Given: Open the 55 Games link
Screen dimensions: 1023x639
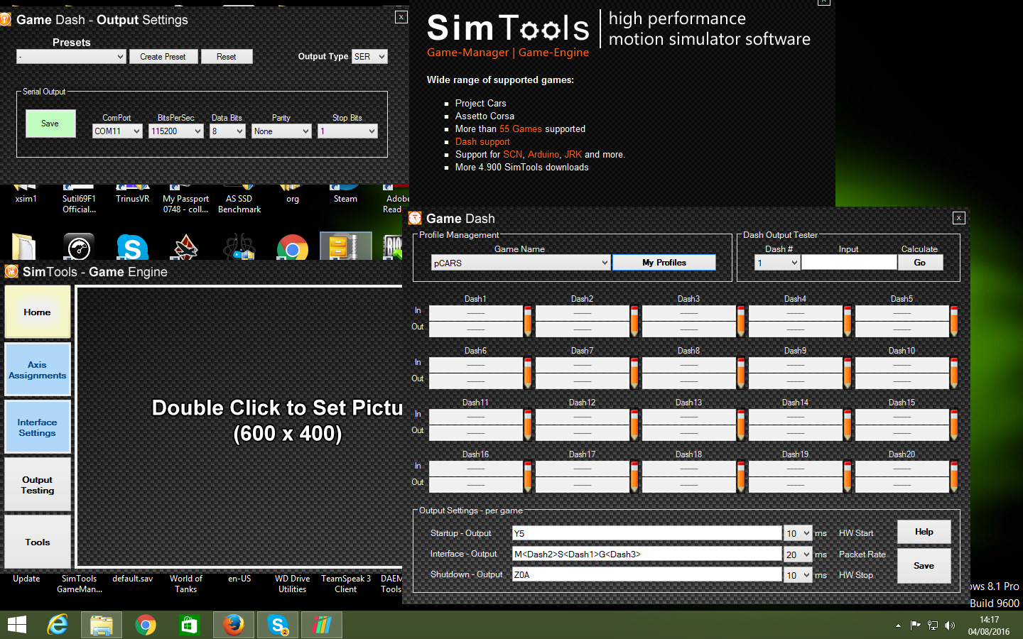Looking at the screenshot, I should point(521,129).
